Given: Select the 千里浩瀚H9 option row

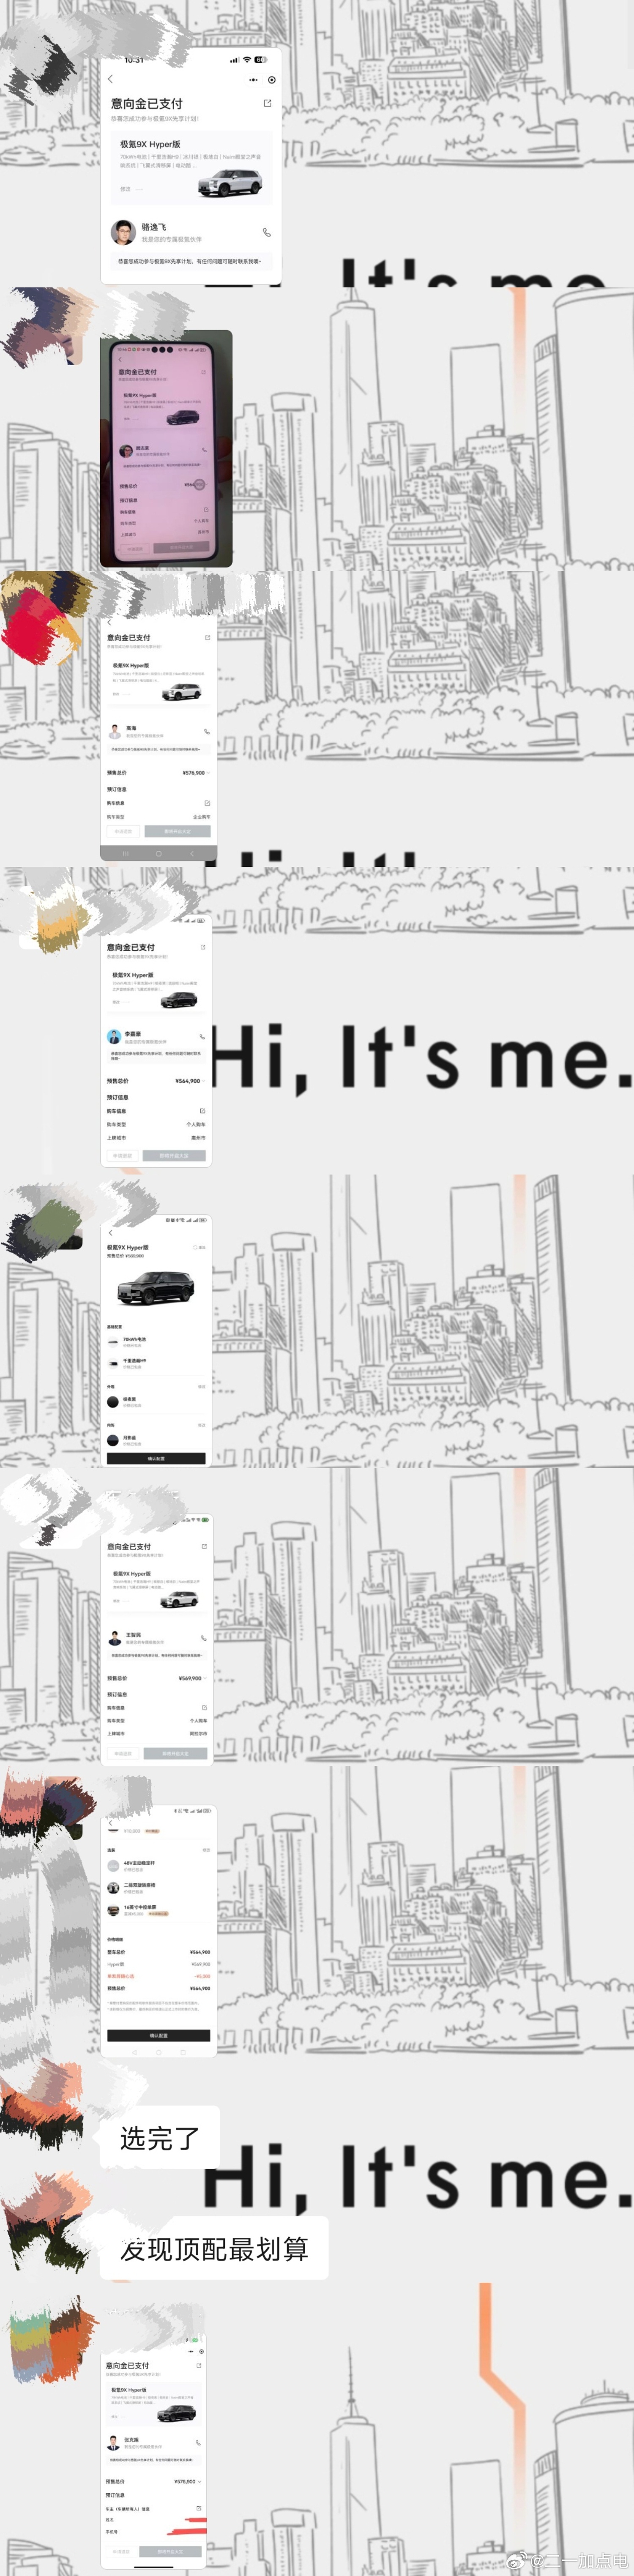Looking at the screenshot, I should 156,1363.
